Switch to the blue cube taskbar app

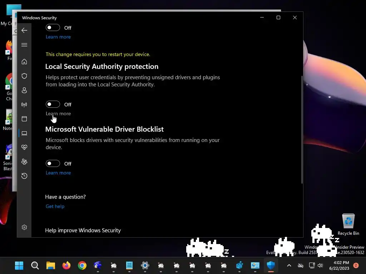[239, 265]
